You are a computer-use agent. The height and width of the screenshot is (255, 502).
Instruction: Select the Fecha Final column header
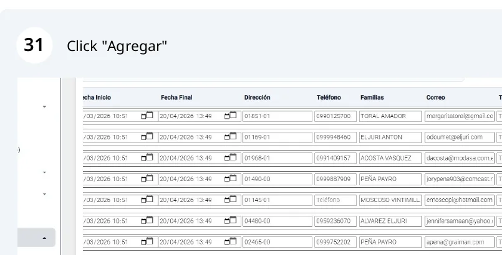click(176, 98)
